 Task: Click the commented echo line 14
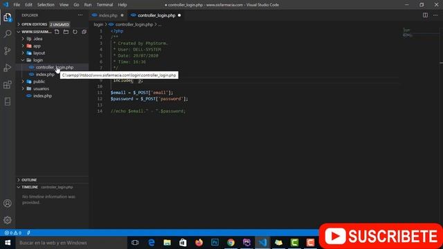pyautogui.click(x=148, y=111)
